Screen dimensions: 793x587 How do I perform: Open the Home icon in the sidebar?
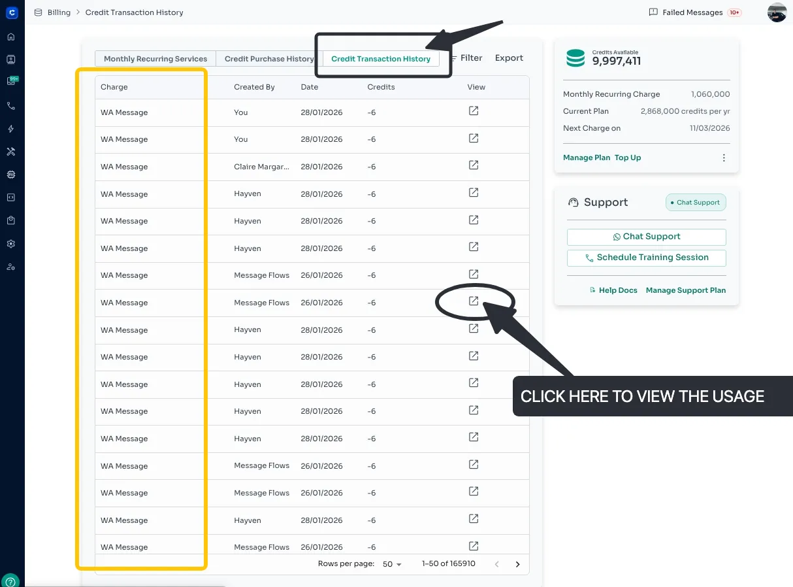click(11, 37)
